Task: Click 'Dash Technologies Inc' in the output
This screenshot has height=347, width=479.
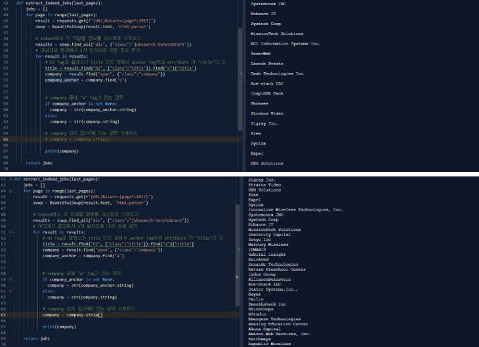Action: coord(277,73)
